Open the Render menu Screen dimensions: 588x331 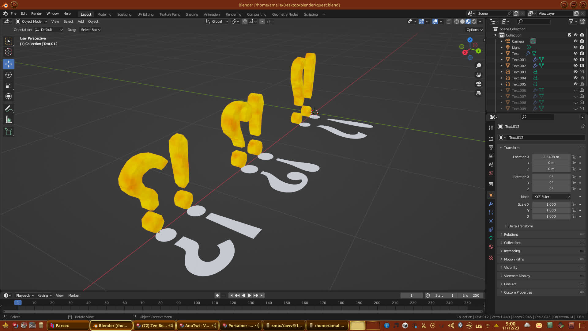coord(36,13)
